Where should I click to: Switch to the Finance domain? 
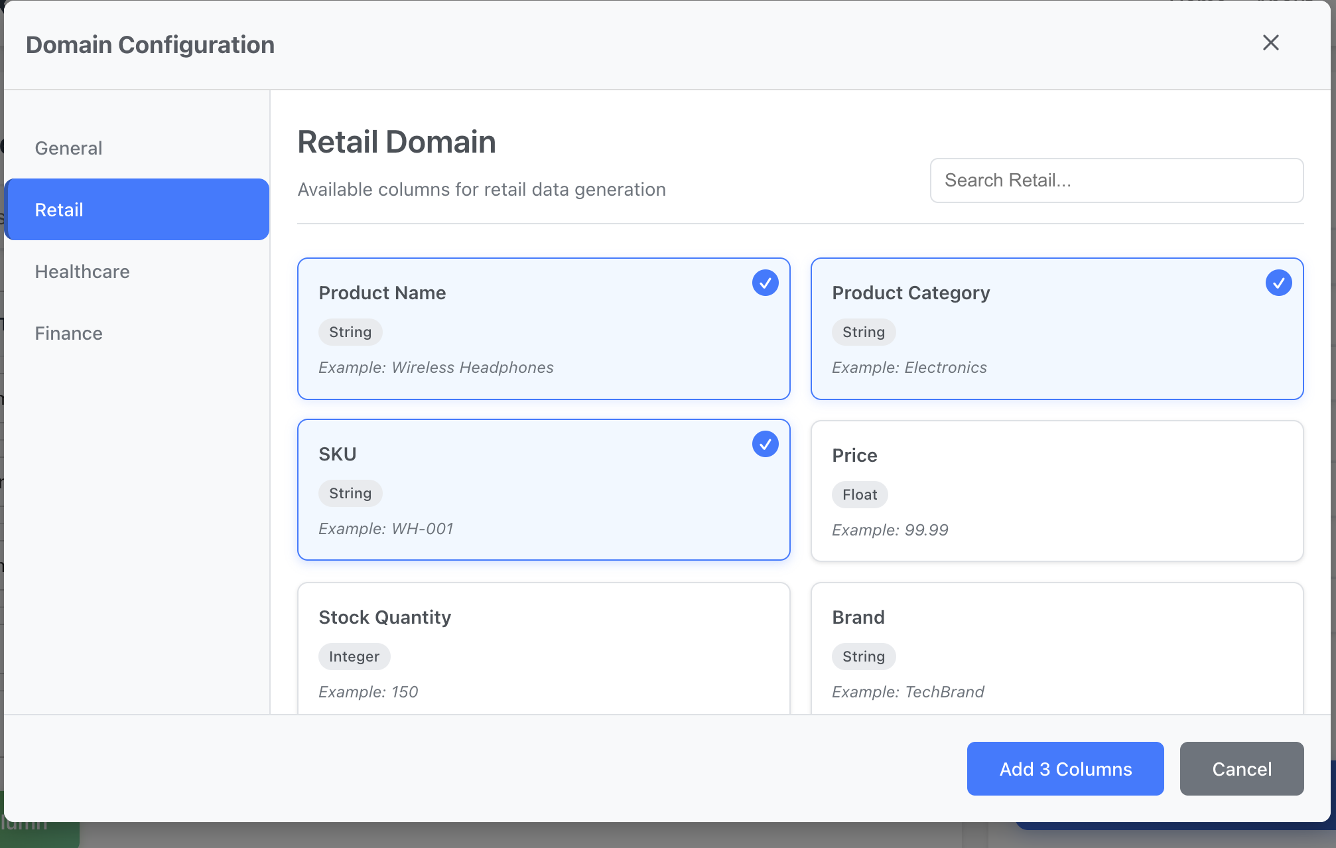[x=137, y=333]
